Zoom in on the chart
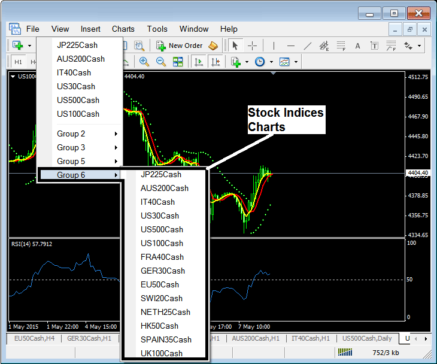437x364 pixels. 144,62
